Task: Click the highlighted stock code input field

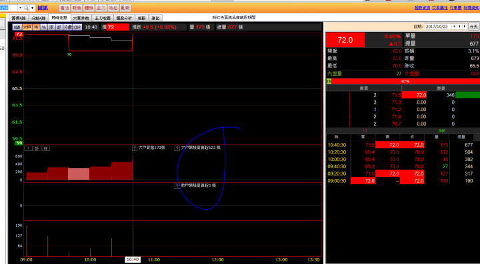Action: tap(9, 7)
